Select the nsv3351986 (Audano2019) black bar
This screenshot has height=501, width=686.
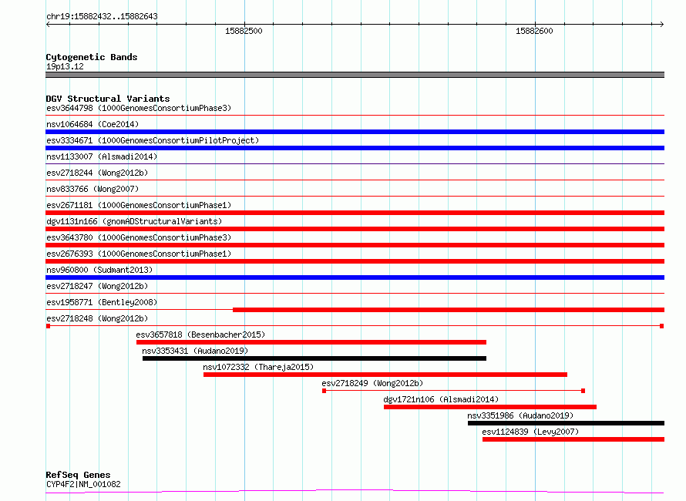(x=566, y=423)
